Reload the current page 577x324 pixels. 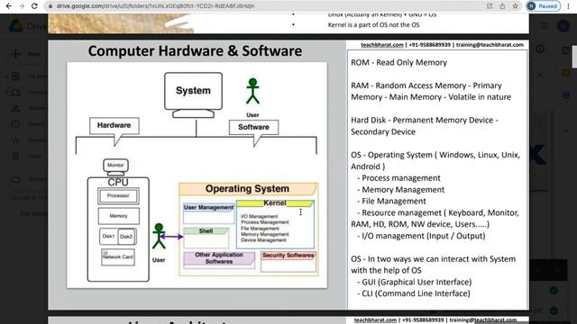click(x=34, y=6)
